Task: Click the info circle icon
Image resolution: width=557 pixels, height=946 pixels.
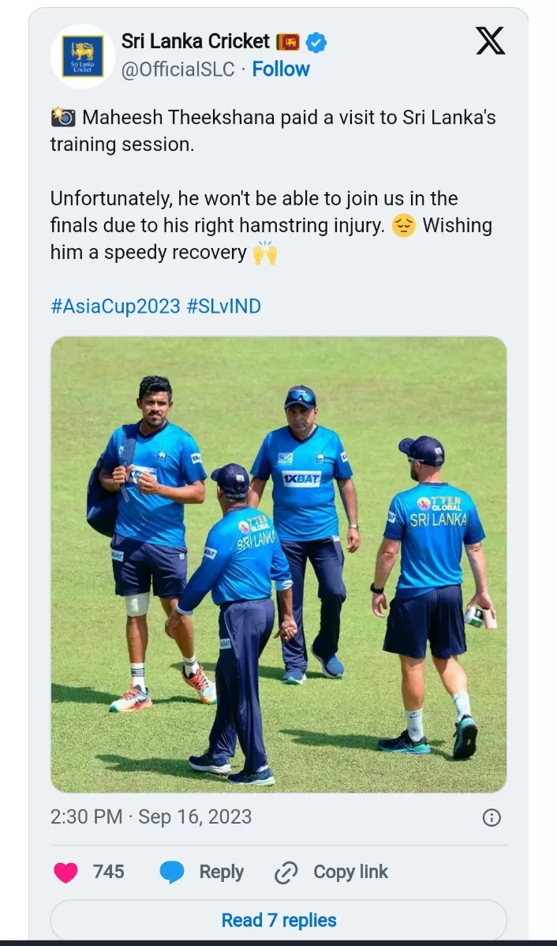Action: point(492,817)
